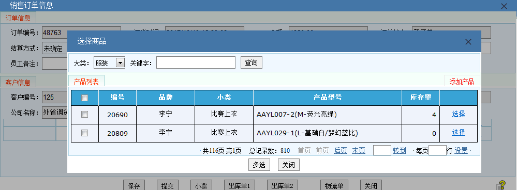Image resolution: width=517 pixels, height=190 pixels.
Task: Click the 每页 rows count input box
Action: [437, 150]
